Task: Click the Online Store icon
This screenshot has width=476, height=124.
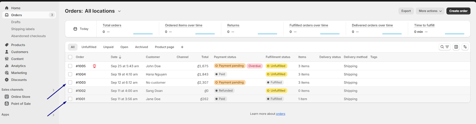Action: [x=7, y=97]
